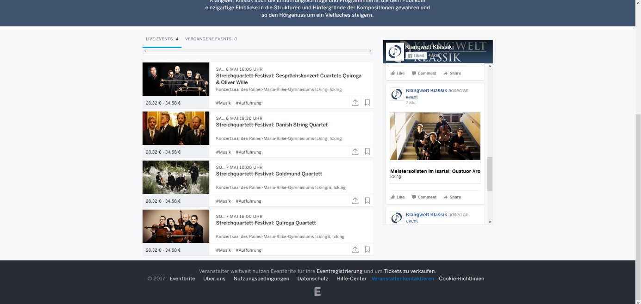The image size is (641, 304).
Task: Click SO., 7 MAI 10:00 UHR date text
Action: 239,168
